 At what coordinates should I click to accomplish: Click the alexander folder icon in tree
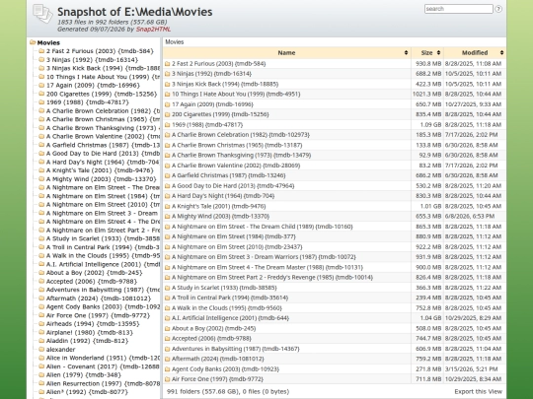41,349
